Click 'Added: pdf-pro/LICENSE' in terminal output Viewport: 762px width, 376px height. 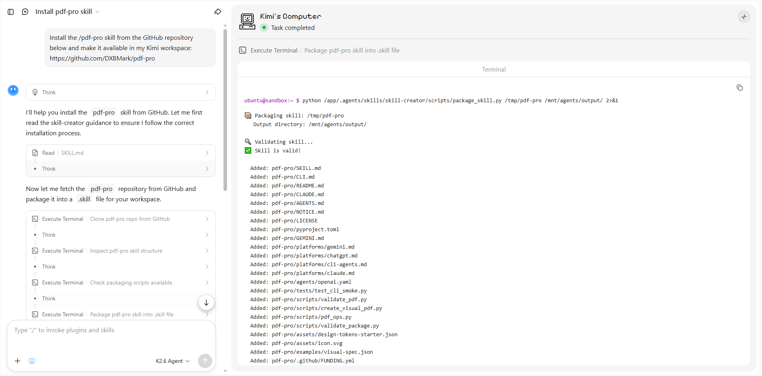pyautogui.click(x=284, y=220)
